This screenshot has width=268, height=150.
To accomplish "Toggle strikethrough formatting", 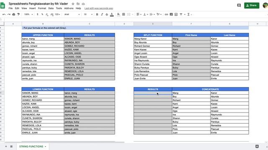I will [x=107, y=15].
